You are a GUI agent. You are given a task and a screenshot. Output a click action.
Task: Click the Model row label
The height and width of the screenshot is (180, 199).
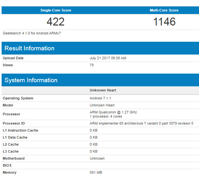pos(8,105)
